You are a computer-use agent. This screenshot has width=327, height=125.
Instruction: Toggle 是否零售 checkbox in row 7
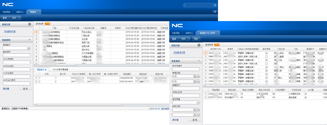266,74
